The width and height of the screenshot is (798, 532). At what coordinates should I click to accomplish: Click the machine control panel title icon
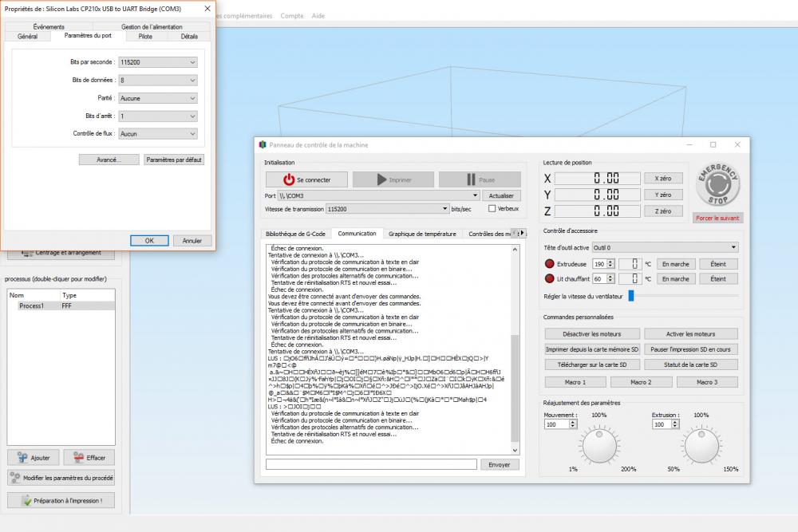[x=263, y=145]
